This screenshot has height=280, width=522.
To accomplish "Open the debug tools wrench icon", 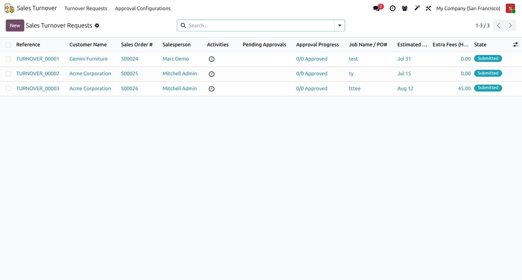I will coord(428,8).
